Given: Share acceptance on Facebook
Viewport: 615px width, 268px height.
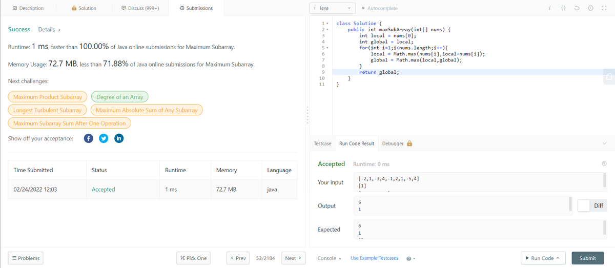Looking at the screenshot, I should click(x=88, y=138).
